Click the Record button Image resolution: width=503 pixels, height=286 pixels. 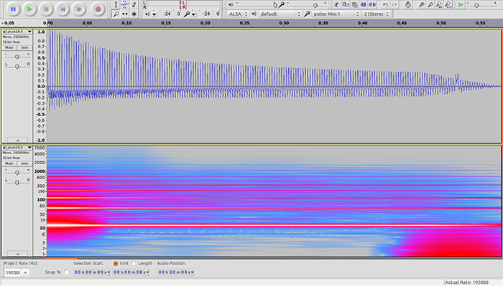point(98,9)
